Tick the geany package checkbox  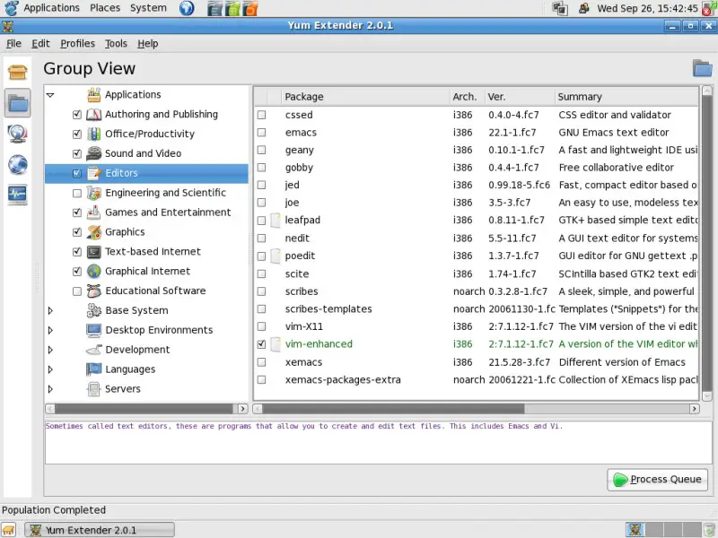click(261, 150)
